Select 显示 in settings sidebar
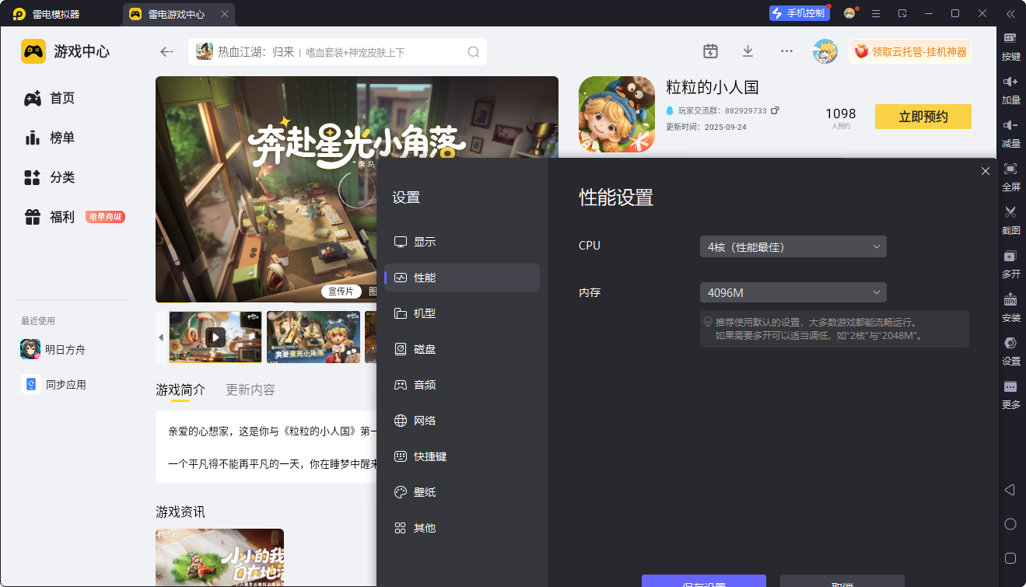This screenshot has height=587, width=1026. pyautogui.click(x=425, y=242)
